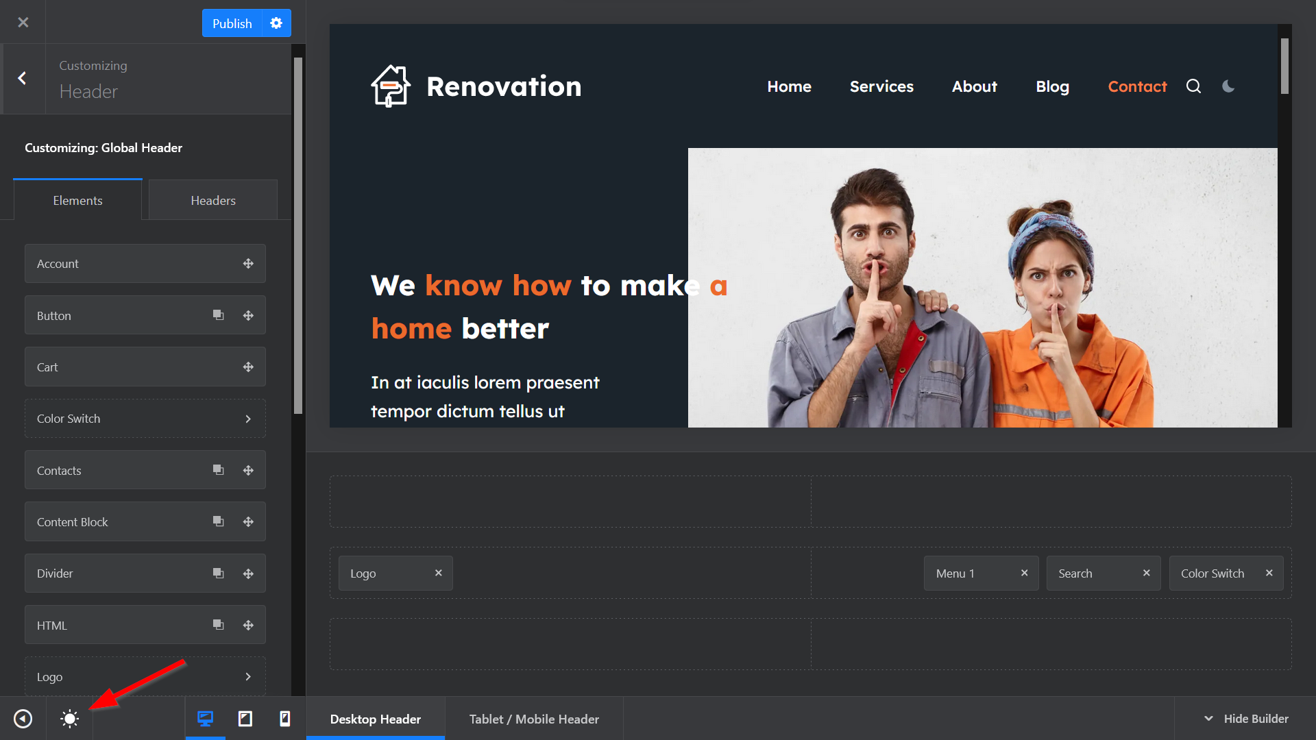Toggle dark mode moon icon in preview
The height and width of the screenshot is (740, 1316).
pos(1228,86)
